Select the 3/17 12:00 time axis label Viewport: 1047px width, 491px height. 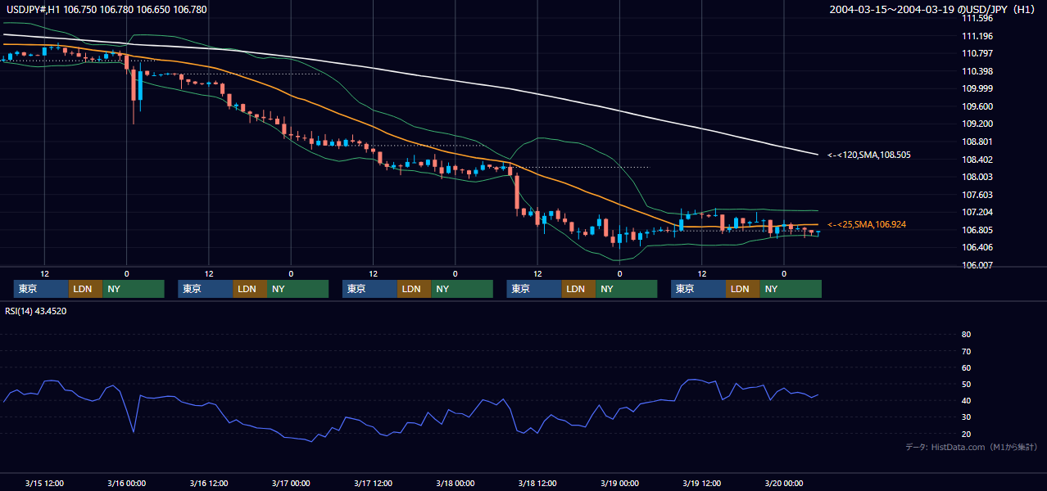(x=374, y=483)
